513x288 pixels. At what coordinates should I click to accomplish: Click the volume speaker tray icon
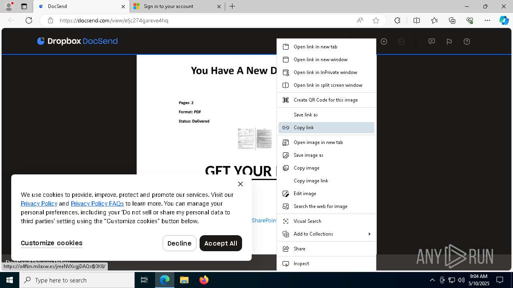[461, 280]
